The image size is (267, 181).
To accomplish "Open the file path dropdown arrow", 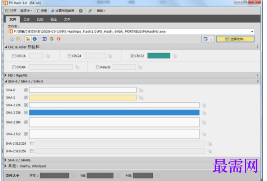I will 252,31.
